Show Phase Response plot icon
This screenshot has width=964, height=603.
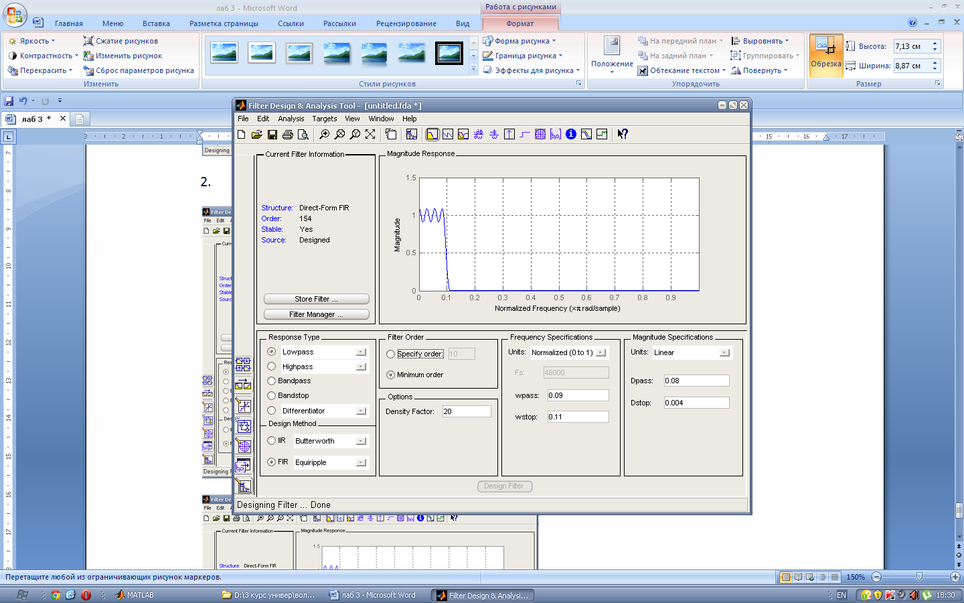(448, 135)
